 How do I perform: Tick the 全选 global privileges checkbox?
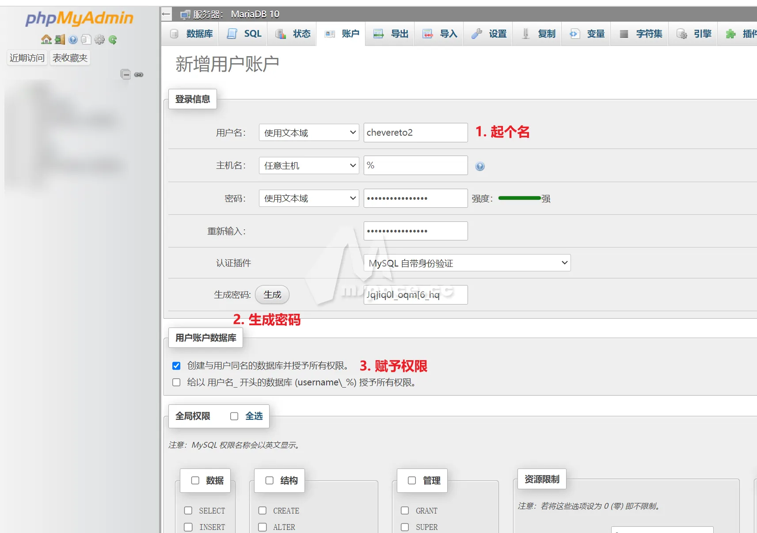(234, 416)
